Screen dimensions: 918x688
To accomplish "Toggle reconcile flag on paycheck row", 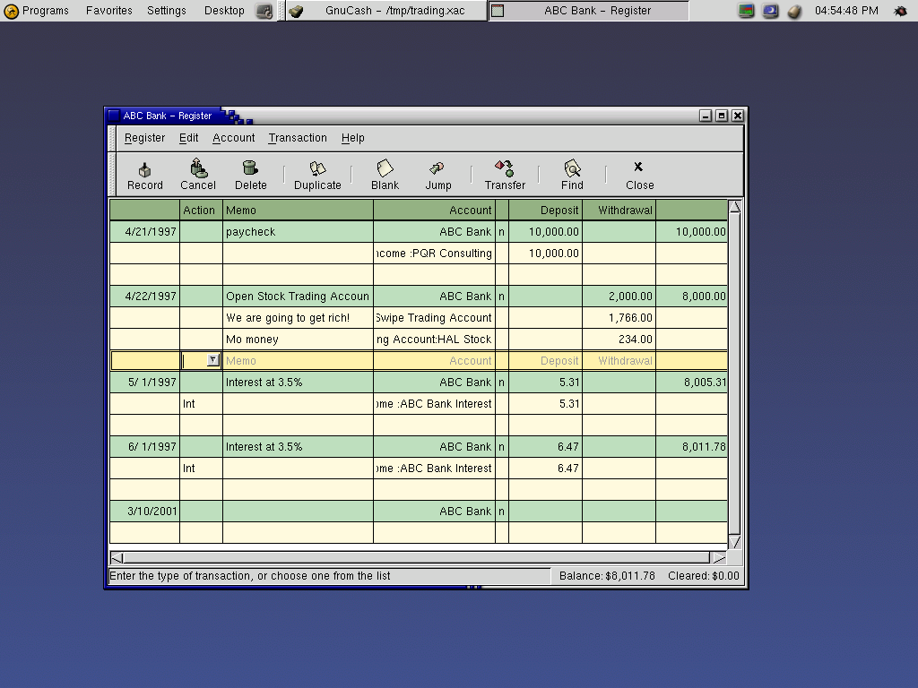I will point(501,232).
